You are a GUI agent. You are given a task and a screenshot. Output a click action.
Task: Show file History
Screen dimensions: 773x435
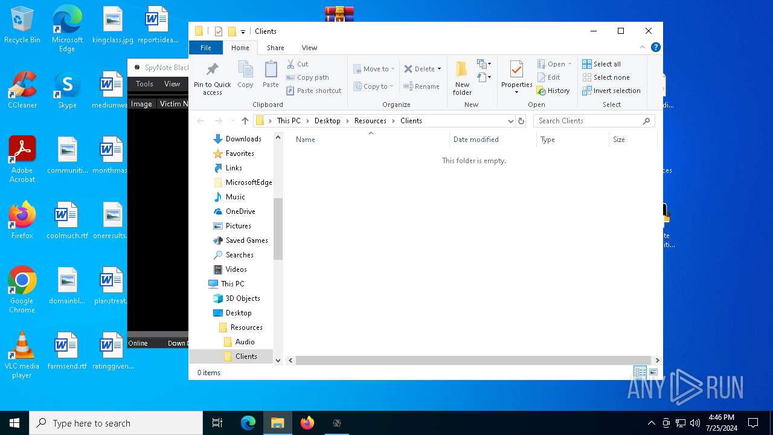click(x=553, y=91)
